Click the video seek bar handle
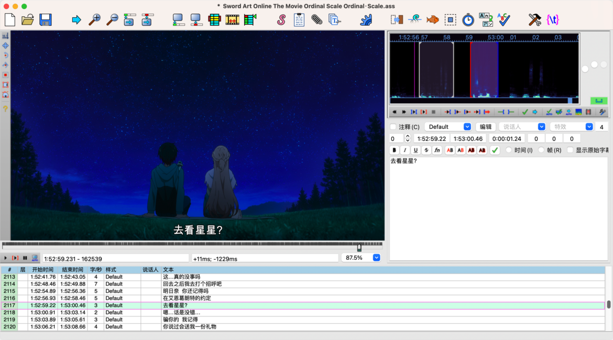The image size is (613, 340). pos(359,247)
